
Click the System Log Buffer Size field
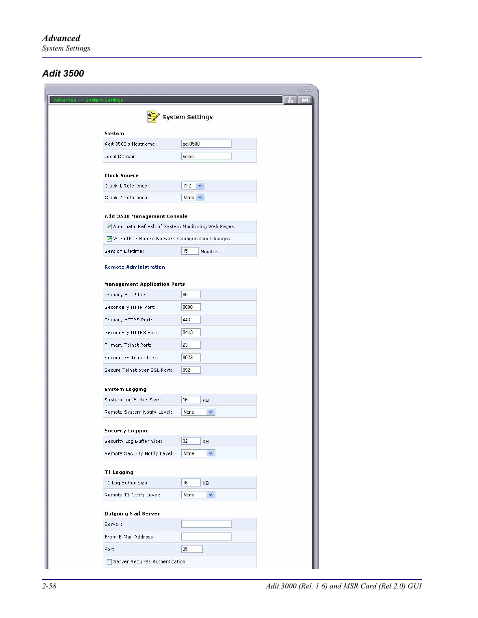click(x=191, y=400)
